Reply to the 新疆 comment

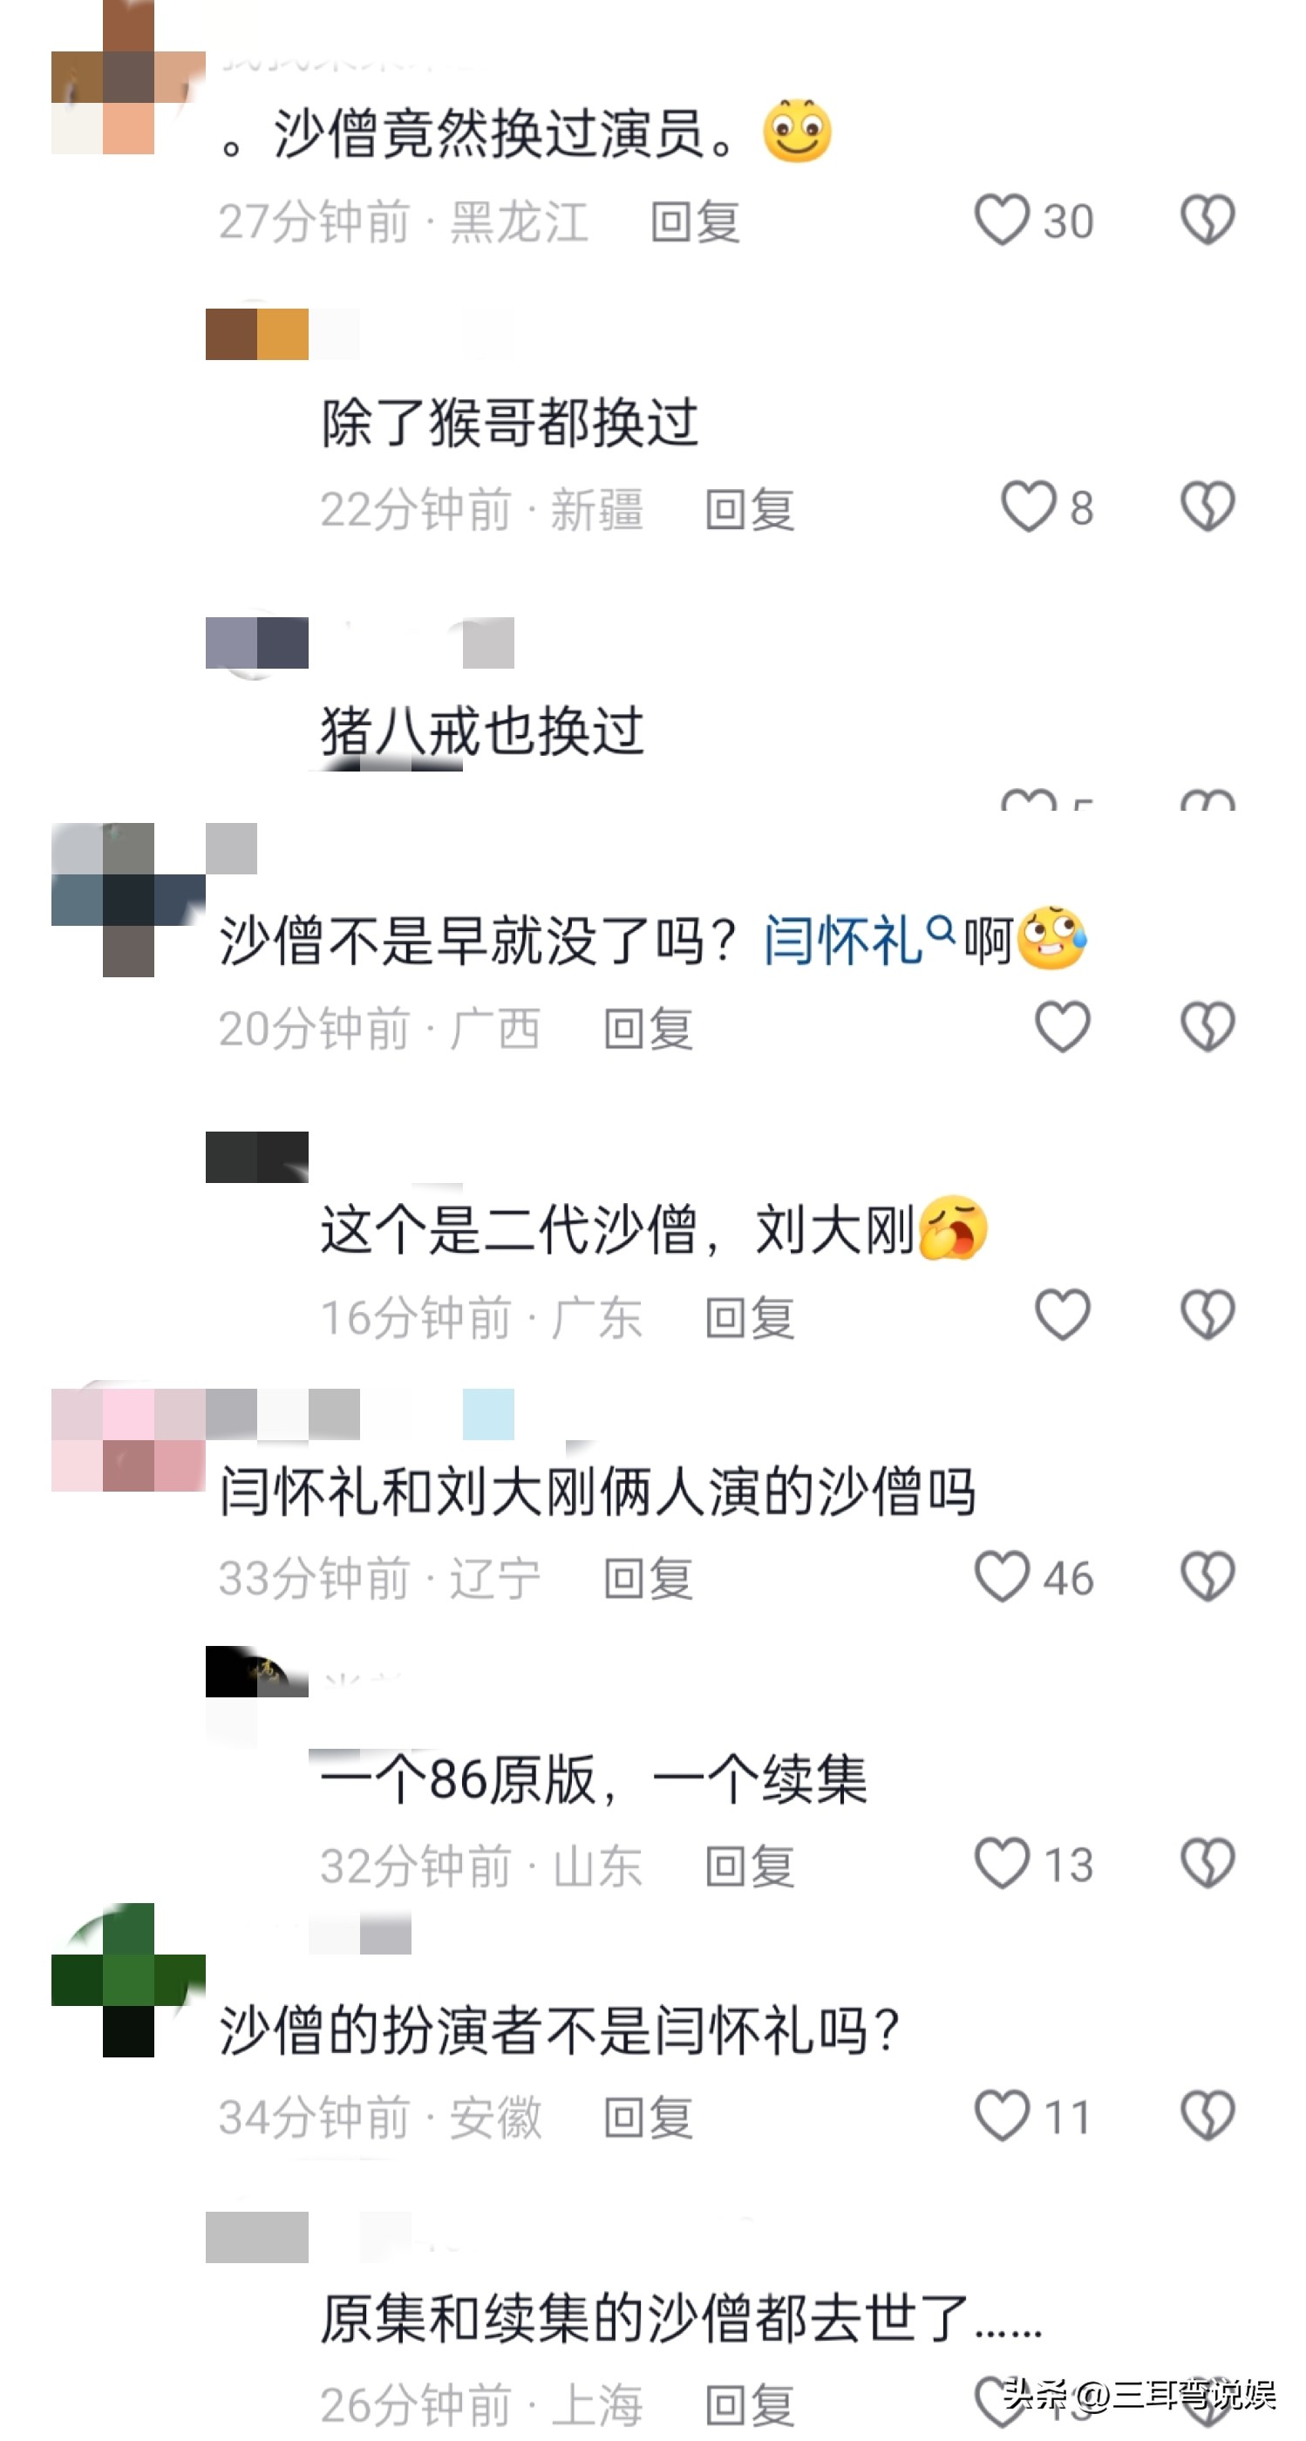(750, 511)
